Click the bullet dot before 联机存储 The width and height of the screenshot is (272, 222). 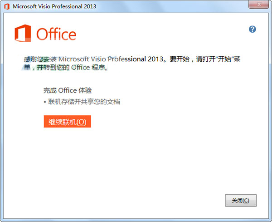click(x=45, y=102)
